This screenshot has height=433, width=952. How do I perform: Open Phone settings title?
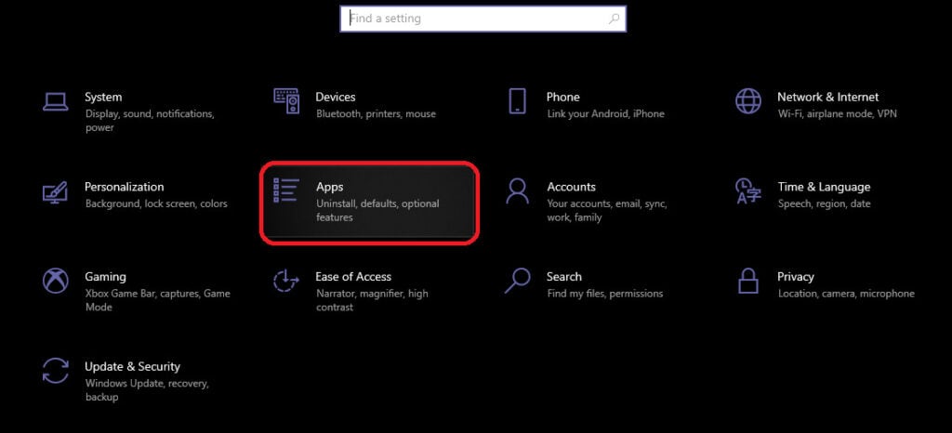point(562,97)
